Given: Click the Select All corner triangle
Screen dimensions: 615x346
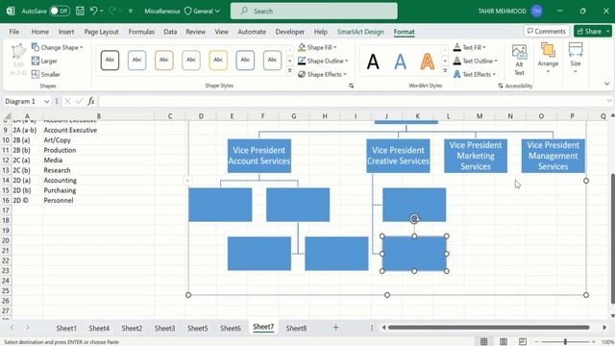Looking at the screenshot, I should 7,116.
